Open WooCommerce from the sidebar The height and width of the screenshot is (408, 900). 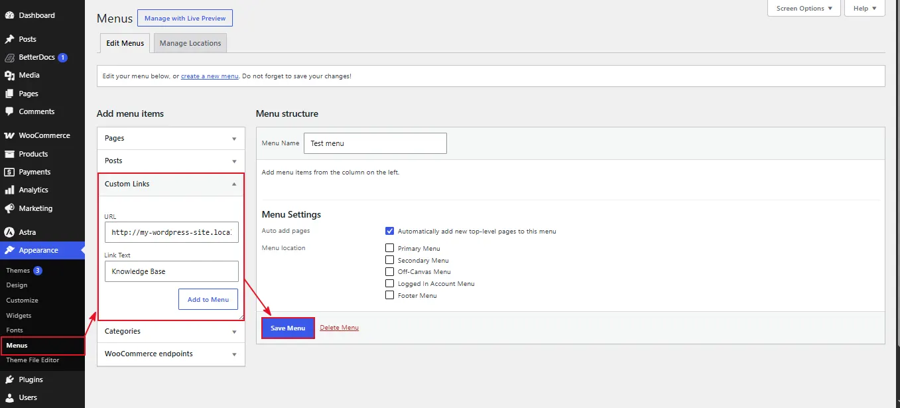(42, 135)
